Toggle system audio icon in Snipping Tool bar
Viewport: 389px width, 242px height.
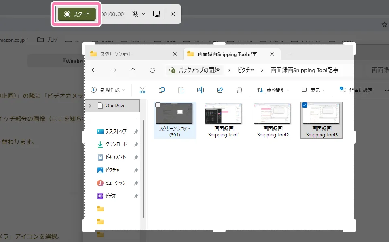(x=156, y=14)
